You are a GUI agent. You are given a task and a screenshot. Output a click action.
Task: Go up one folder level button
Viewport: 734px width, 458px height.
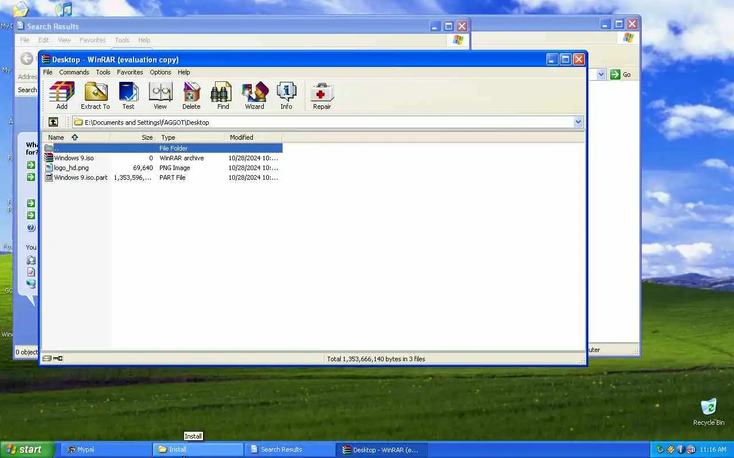[53, 122]
